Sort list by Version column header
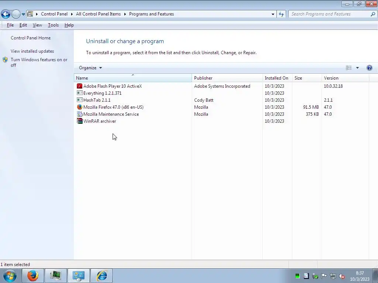The image size is (378, 283). [x=345, y=78]
